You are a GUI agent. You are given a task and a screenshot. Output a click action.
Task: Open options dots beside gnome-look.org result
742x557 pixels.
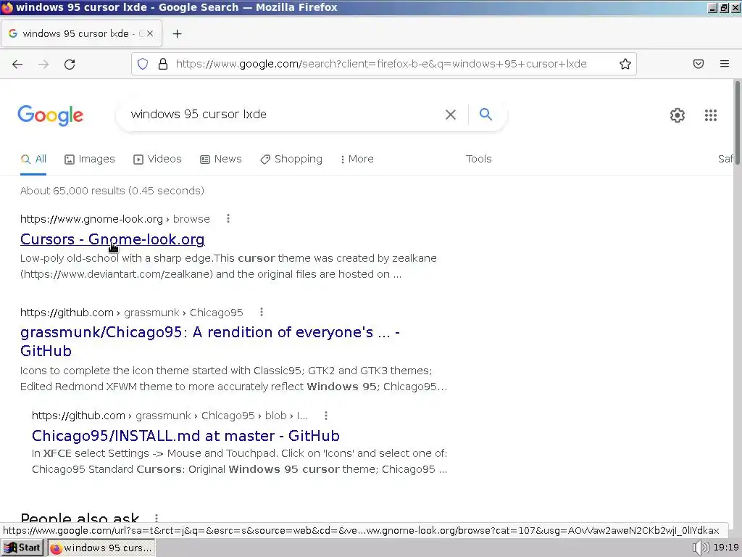pyautogui.click(x=228, y=218)
